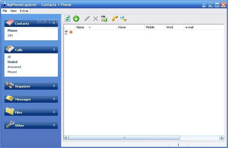The height and width of the screenshot is (148, 228).
Task: Sort by the Name column header
Action: point(96,27)
